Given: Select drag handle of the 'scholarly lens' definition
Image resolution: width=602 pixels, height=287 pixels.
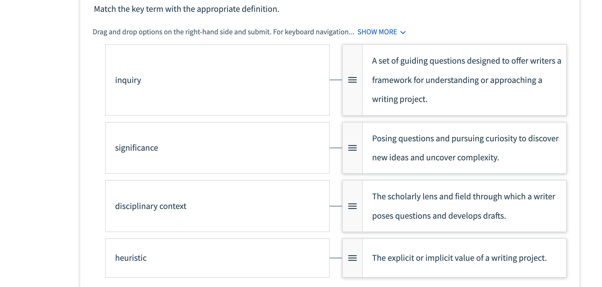Looking at the screenshot, I should point(352,206).
